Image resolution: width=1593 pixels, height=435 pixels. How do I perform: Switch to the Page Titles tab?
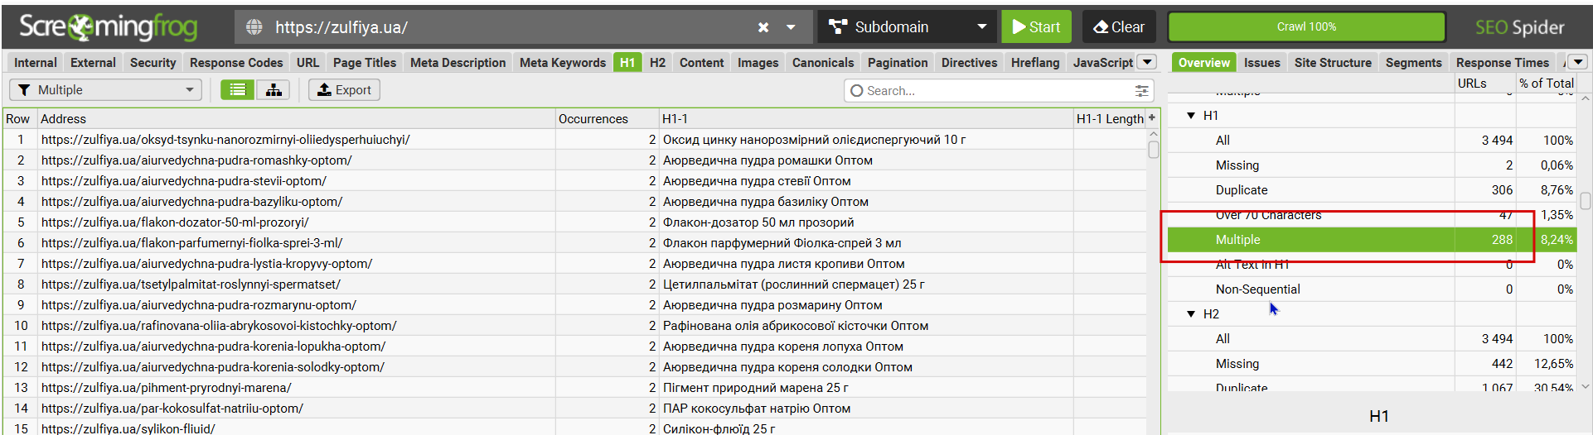364,63
